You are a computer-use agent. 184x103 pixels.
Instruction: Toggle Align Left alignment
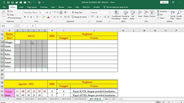[55, 17]
